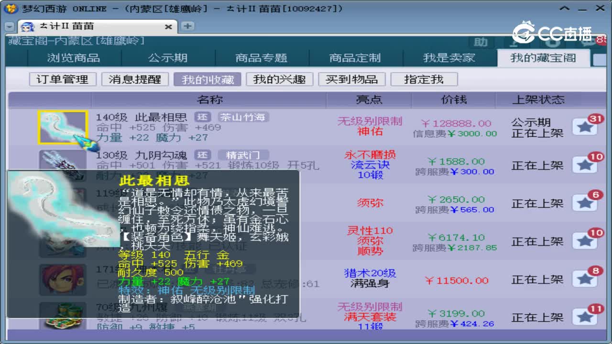Click the price ¥1588.00
This screenshot has height=344, width=612.
pyautogui.click(x=456, y=161)
